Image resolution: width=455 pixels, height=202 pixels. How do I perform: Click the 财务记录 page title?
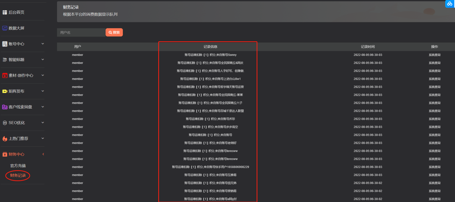pos(71,7)
